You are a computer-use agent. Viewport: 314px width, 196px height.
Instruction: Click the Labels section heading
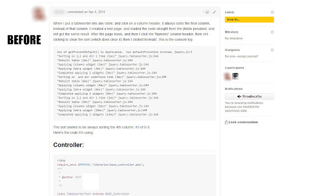[x=230, y=12]
